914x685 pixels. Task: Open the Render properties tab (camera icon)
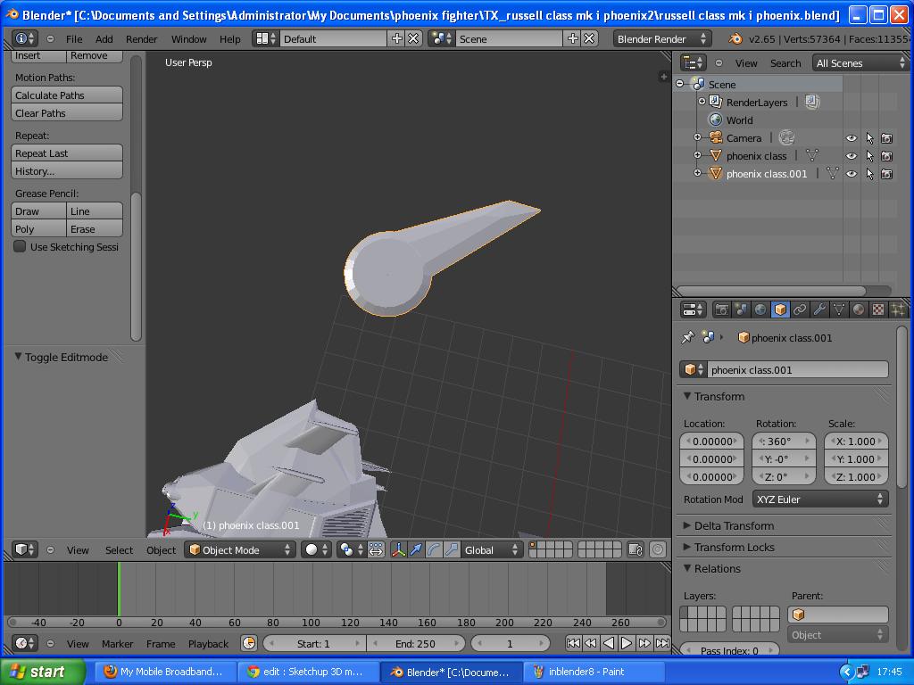tap(722, 309)
